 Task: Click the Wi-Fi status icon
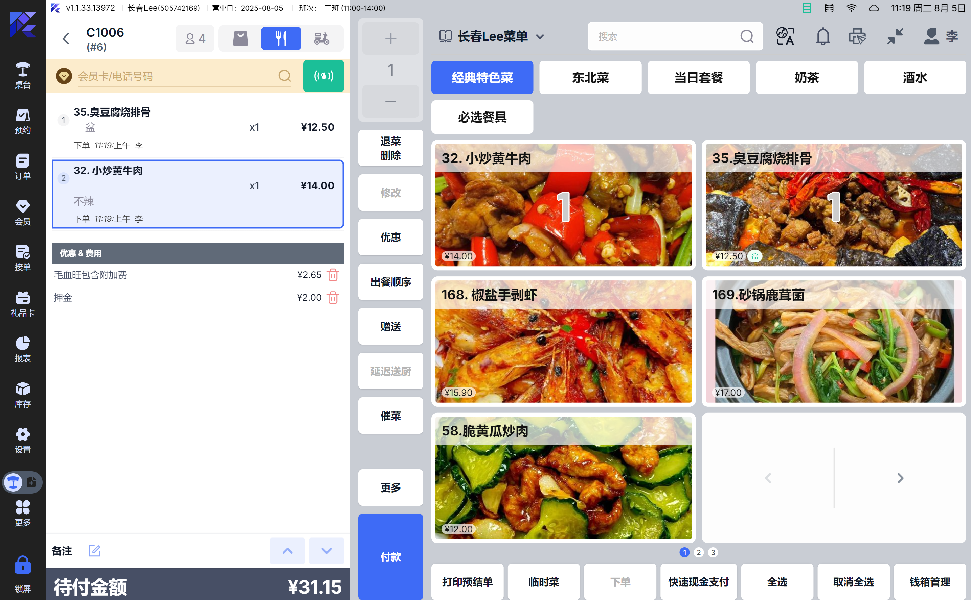(852, 8)
